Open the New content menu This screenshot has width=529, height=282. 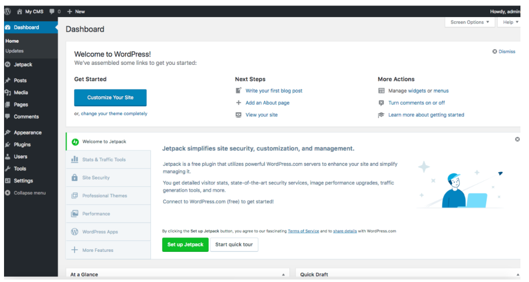tap(76, 12)
